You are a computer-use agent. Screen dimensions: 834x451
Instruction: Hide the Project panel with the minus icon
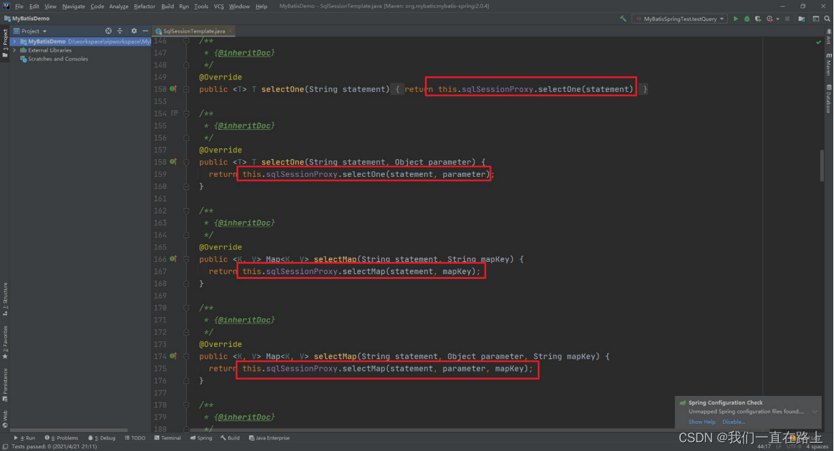click(144, 31)
